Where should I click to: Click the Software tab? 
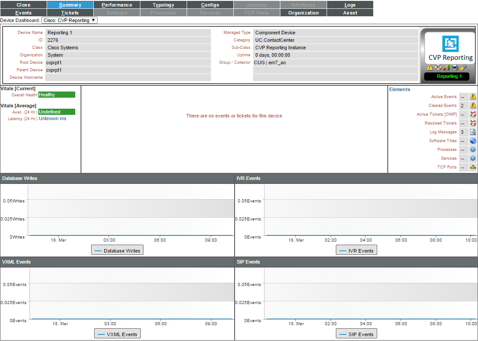click(x=117, y=13)
